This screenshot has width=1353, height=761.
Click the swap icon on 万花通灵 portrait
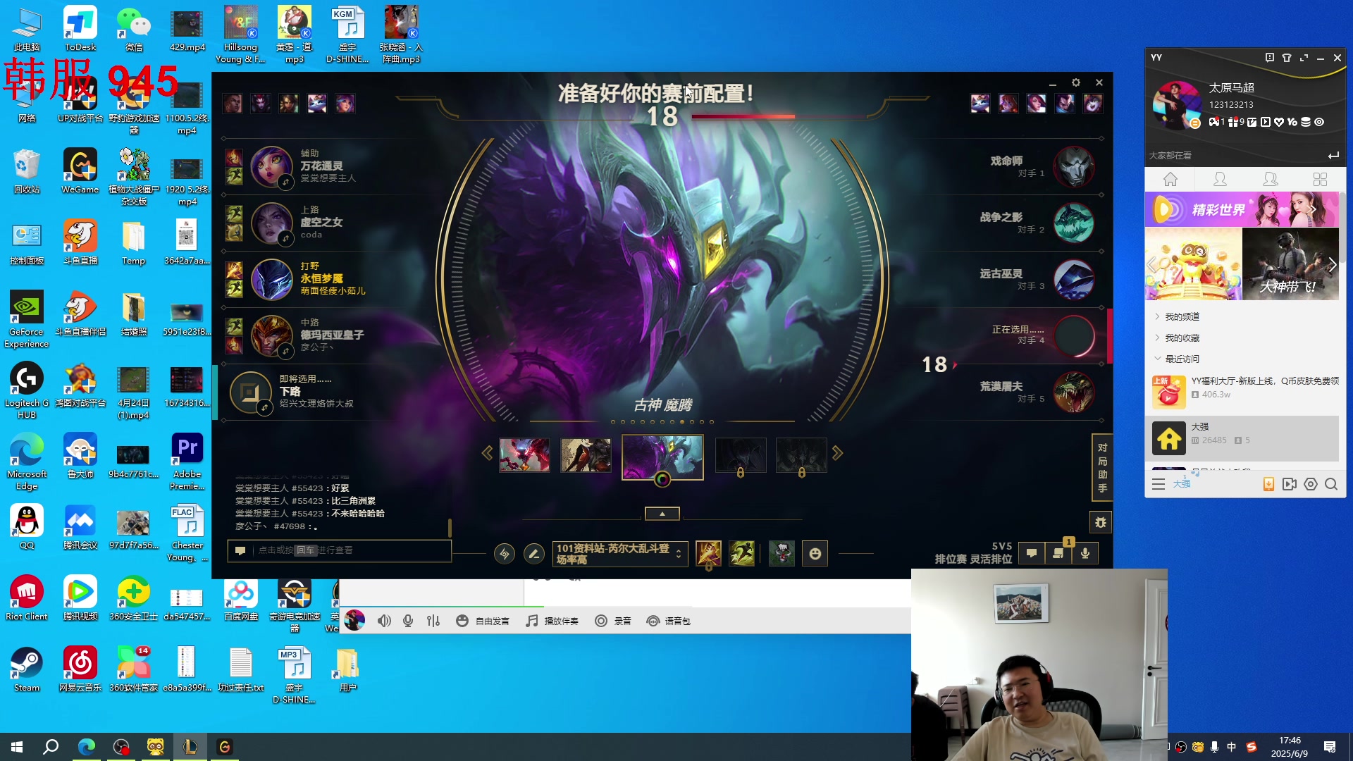[x=285, y=182]
